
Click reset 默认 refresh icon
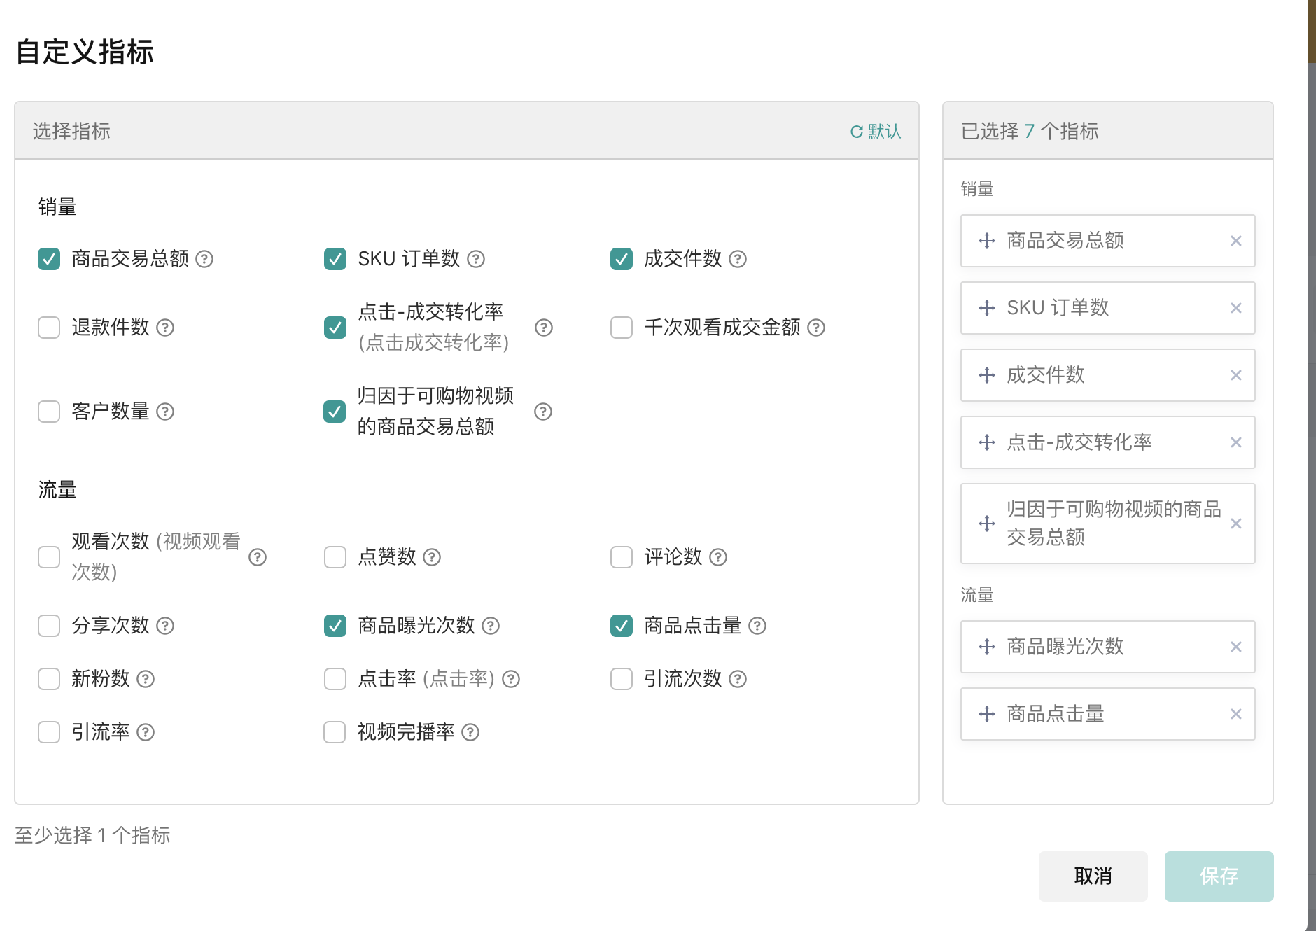(856, 132)
